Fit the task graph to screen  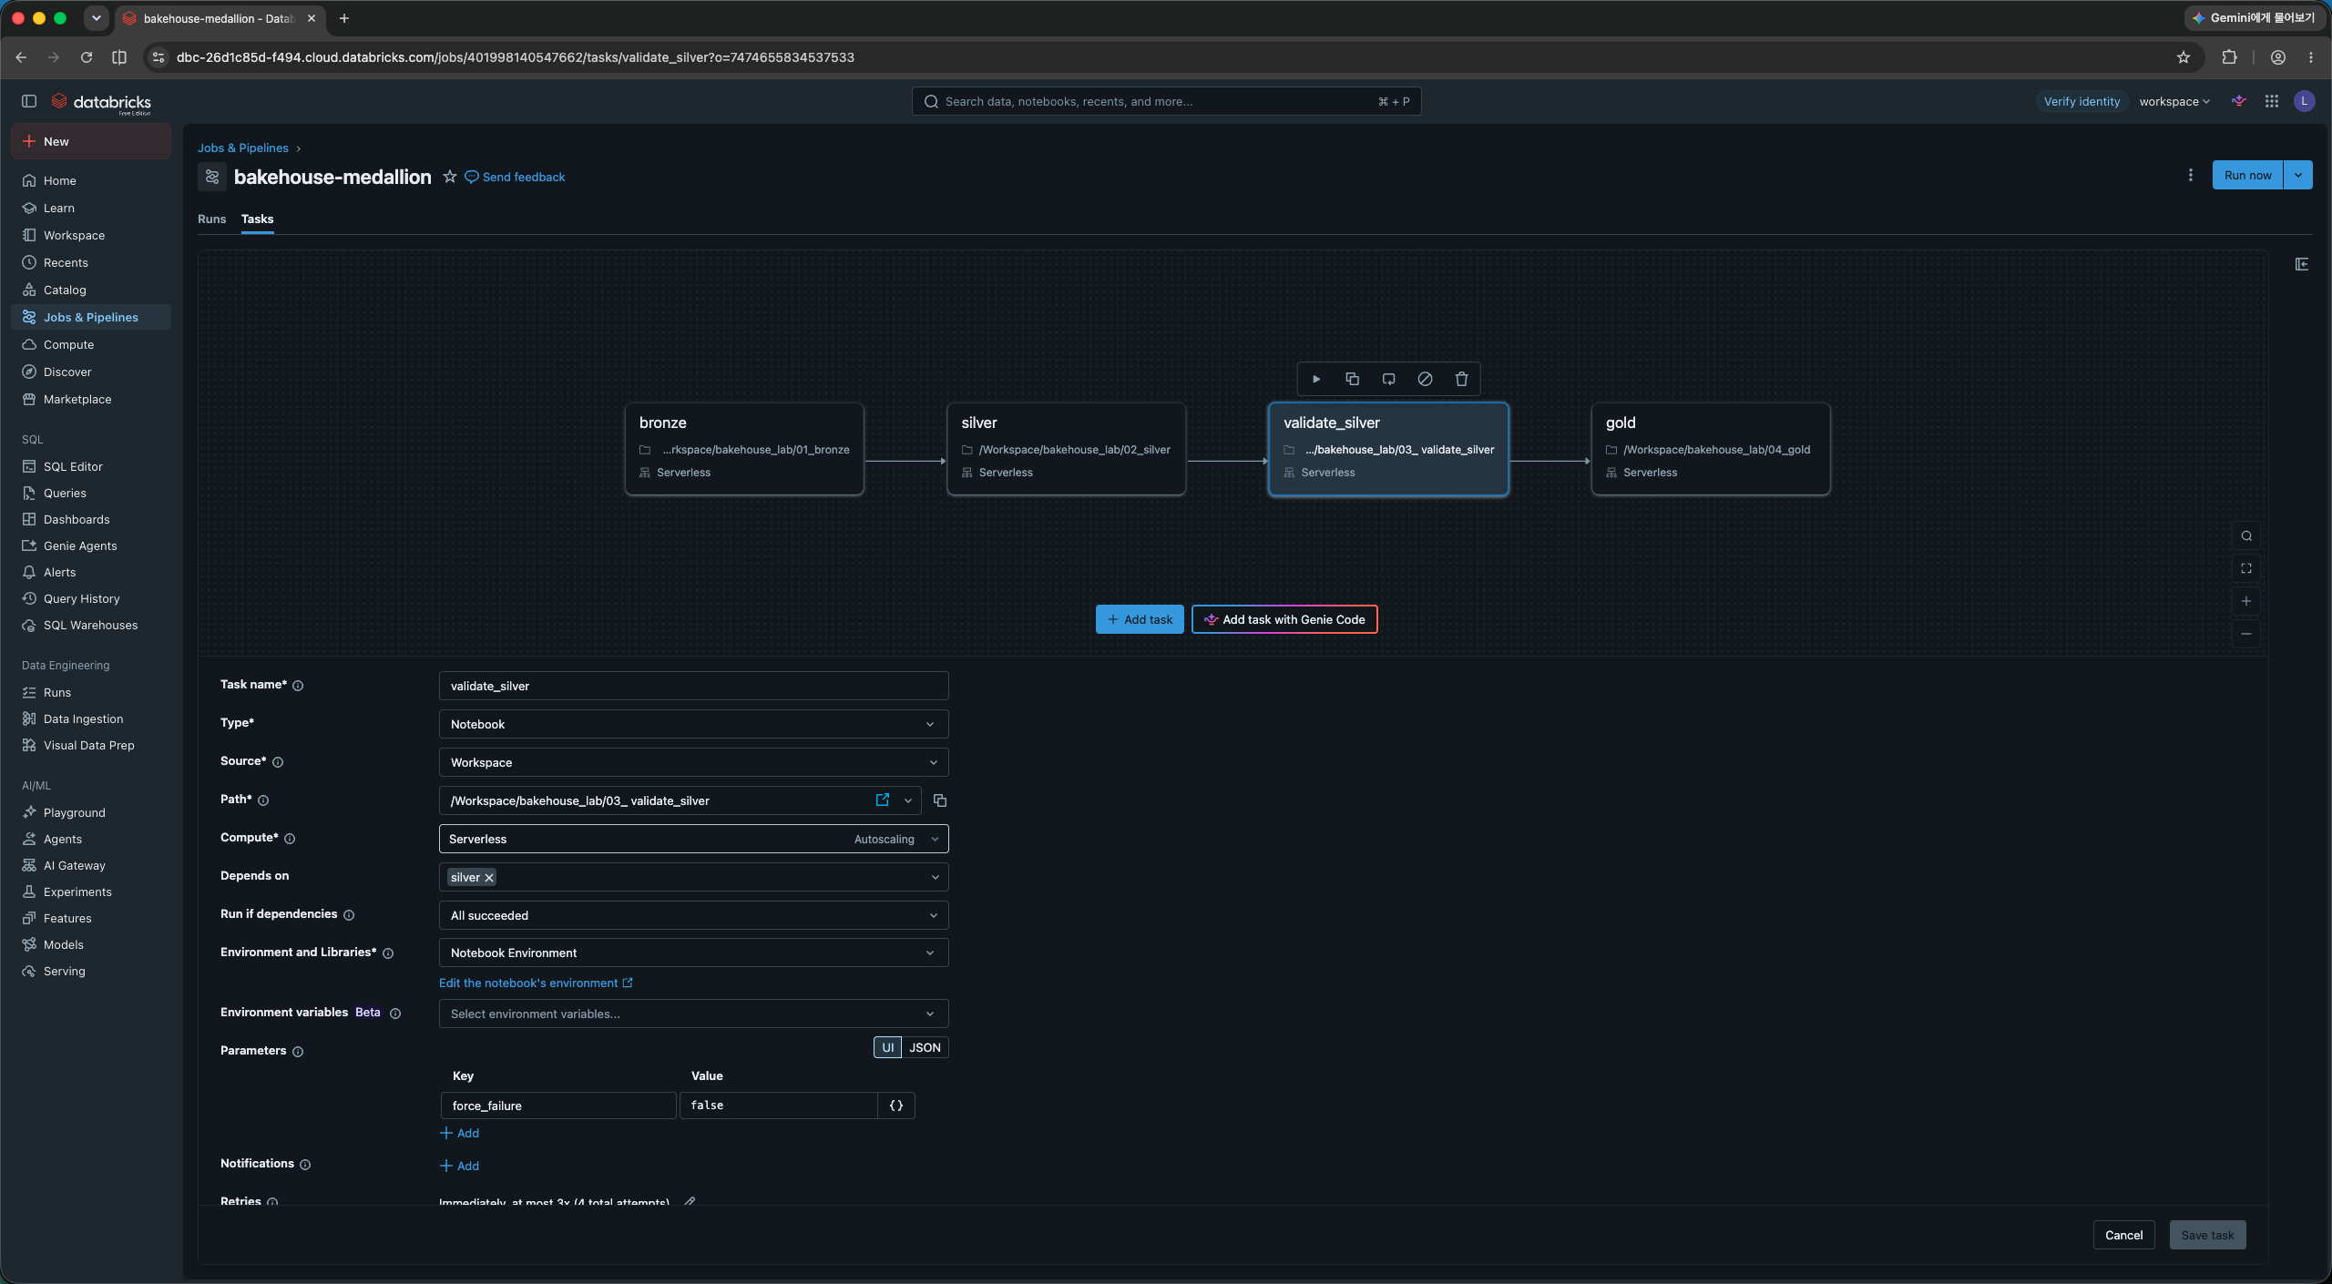point(2246,568)
